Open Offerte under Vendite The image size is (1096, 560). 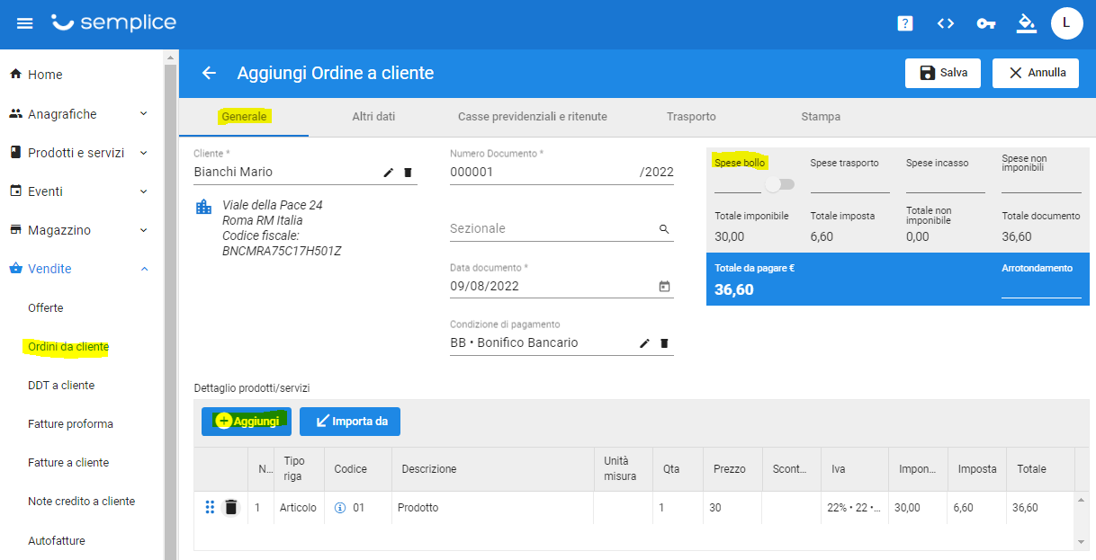click(x=46, y=308)
